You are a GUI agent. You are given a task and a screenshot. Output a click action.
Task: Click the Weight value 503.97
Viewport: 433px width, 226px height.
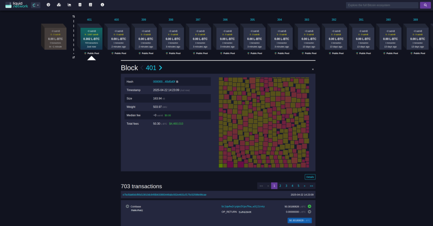click(x=157, y=107)
